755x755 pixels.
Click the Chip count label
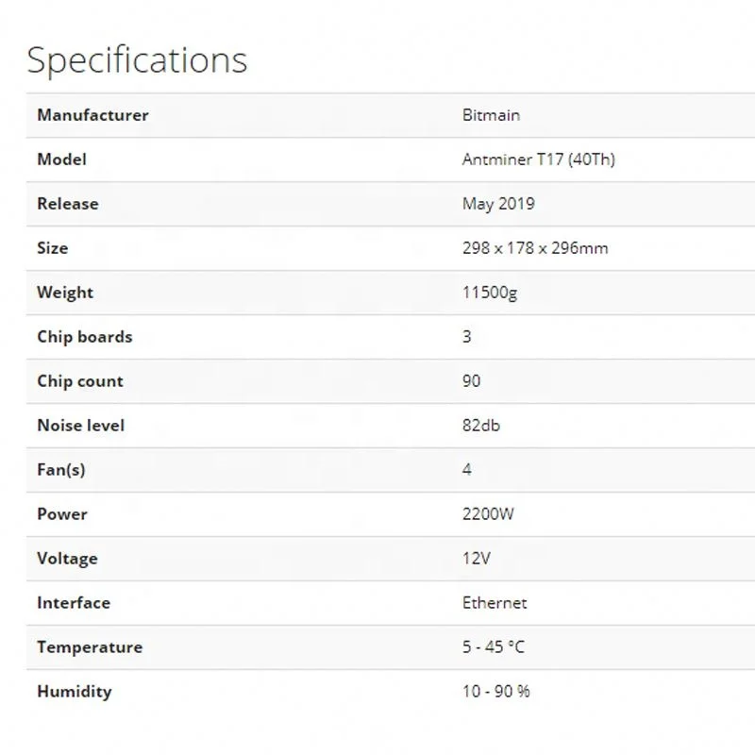tap(80, 381)
